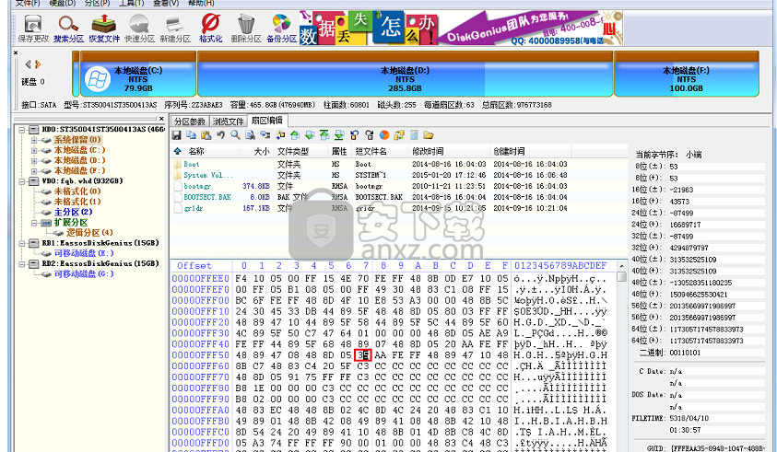Launch the 恢复文件 (Recover files) tool
777x452 pixels.
click(104, 29)
